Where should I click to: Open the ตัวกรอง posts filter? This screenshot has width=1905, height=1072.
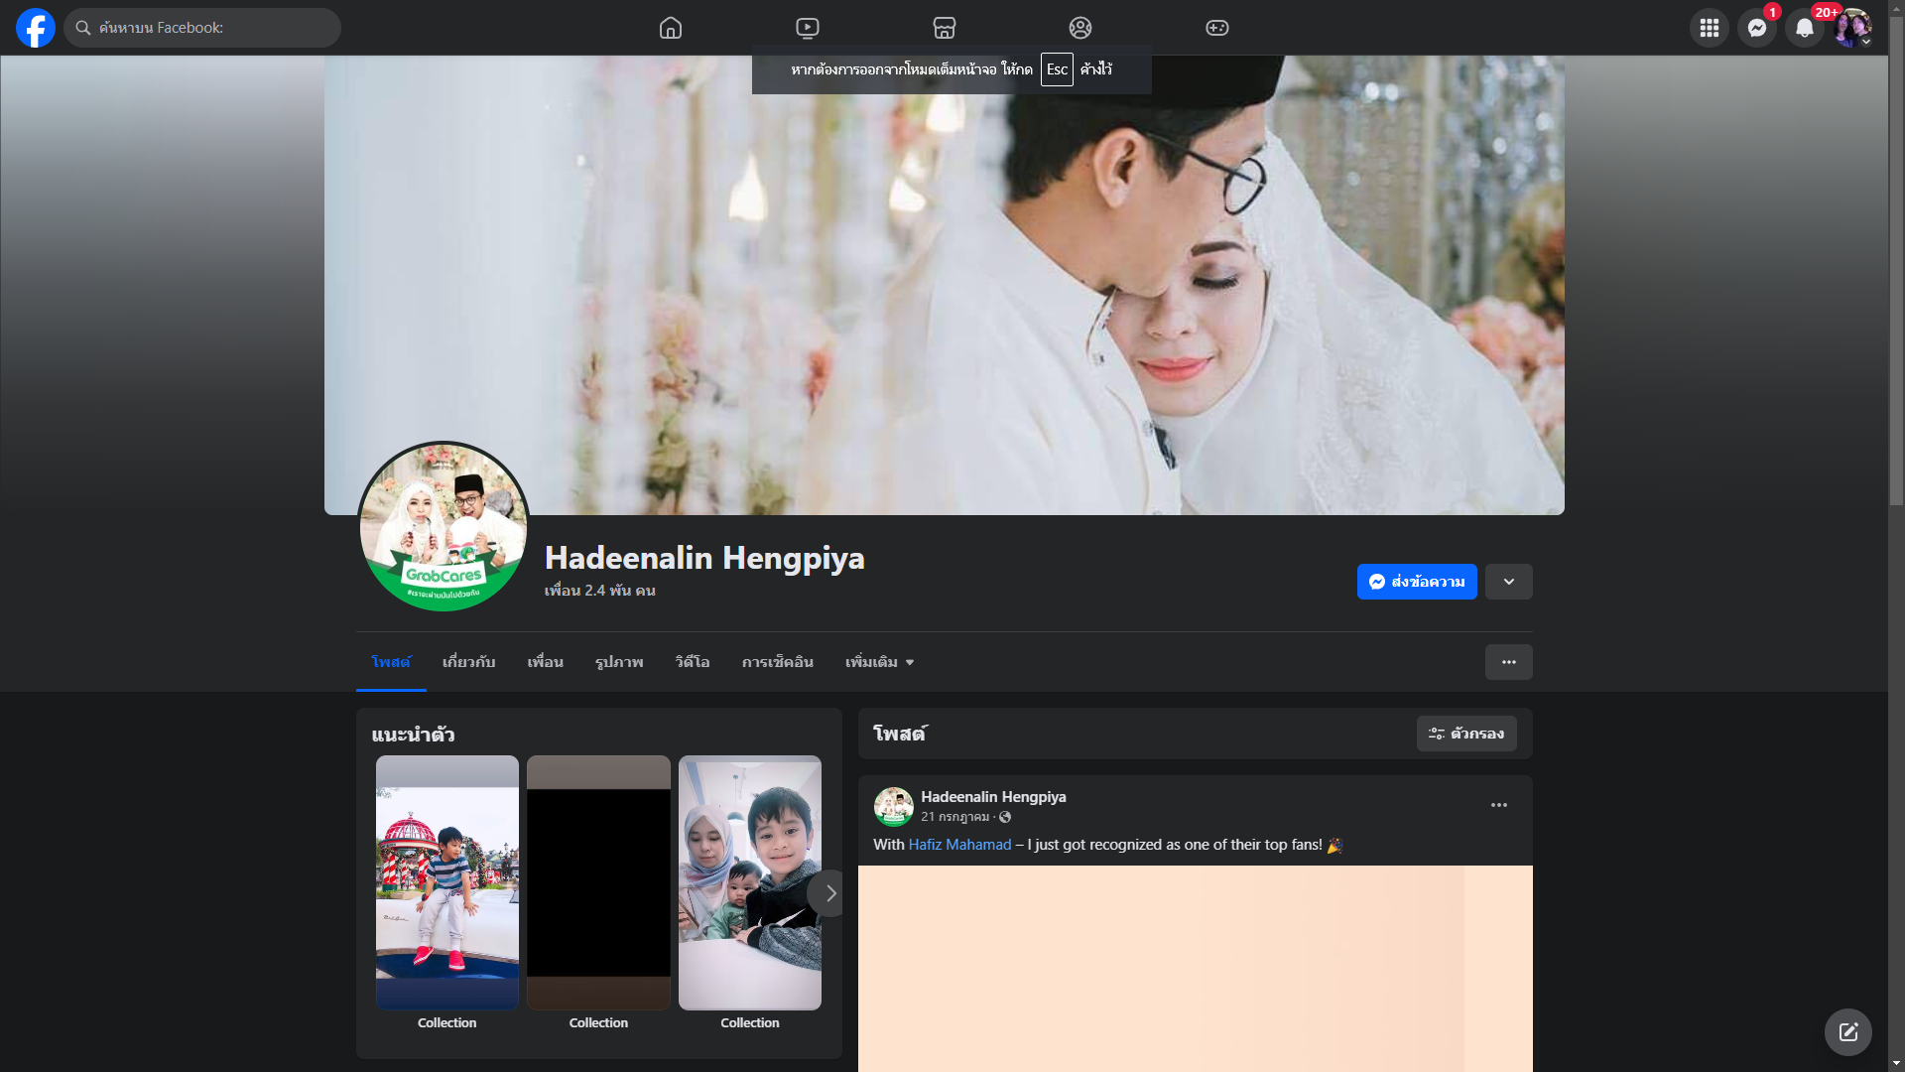tap(1465, 734)
